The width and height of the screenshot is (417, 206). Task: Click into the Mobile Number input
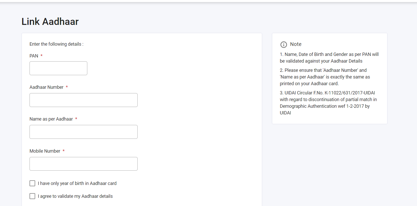[83, 164]
